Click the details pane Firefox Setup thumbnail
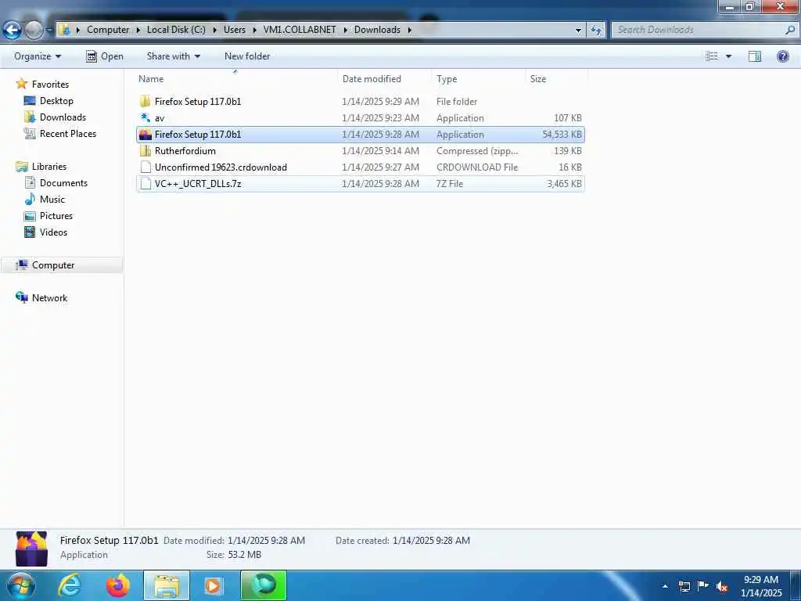The height and width of the screenshot is (601, 801). pyautogui.click(x=31, y=549)
